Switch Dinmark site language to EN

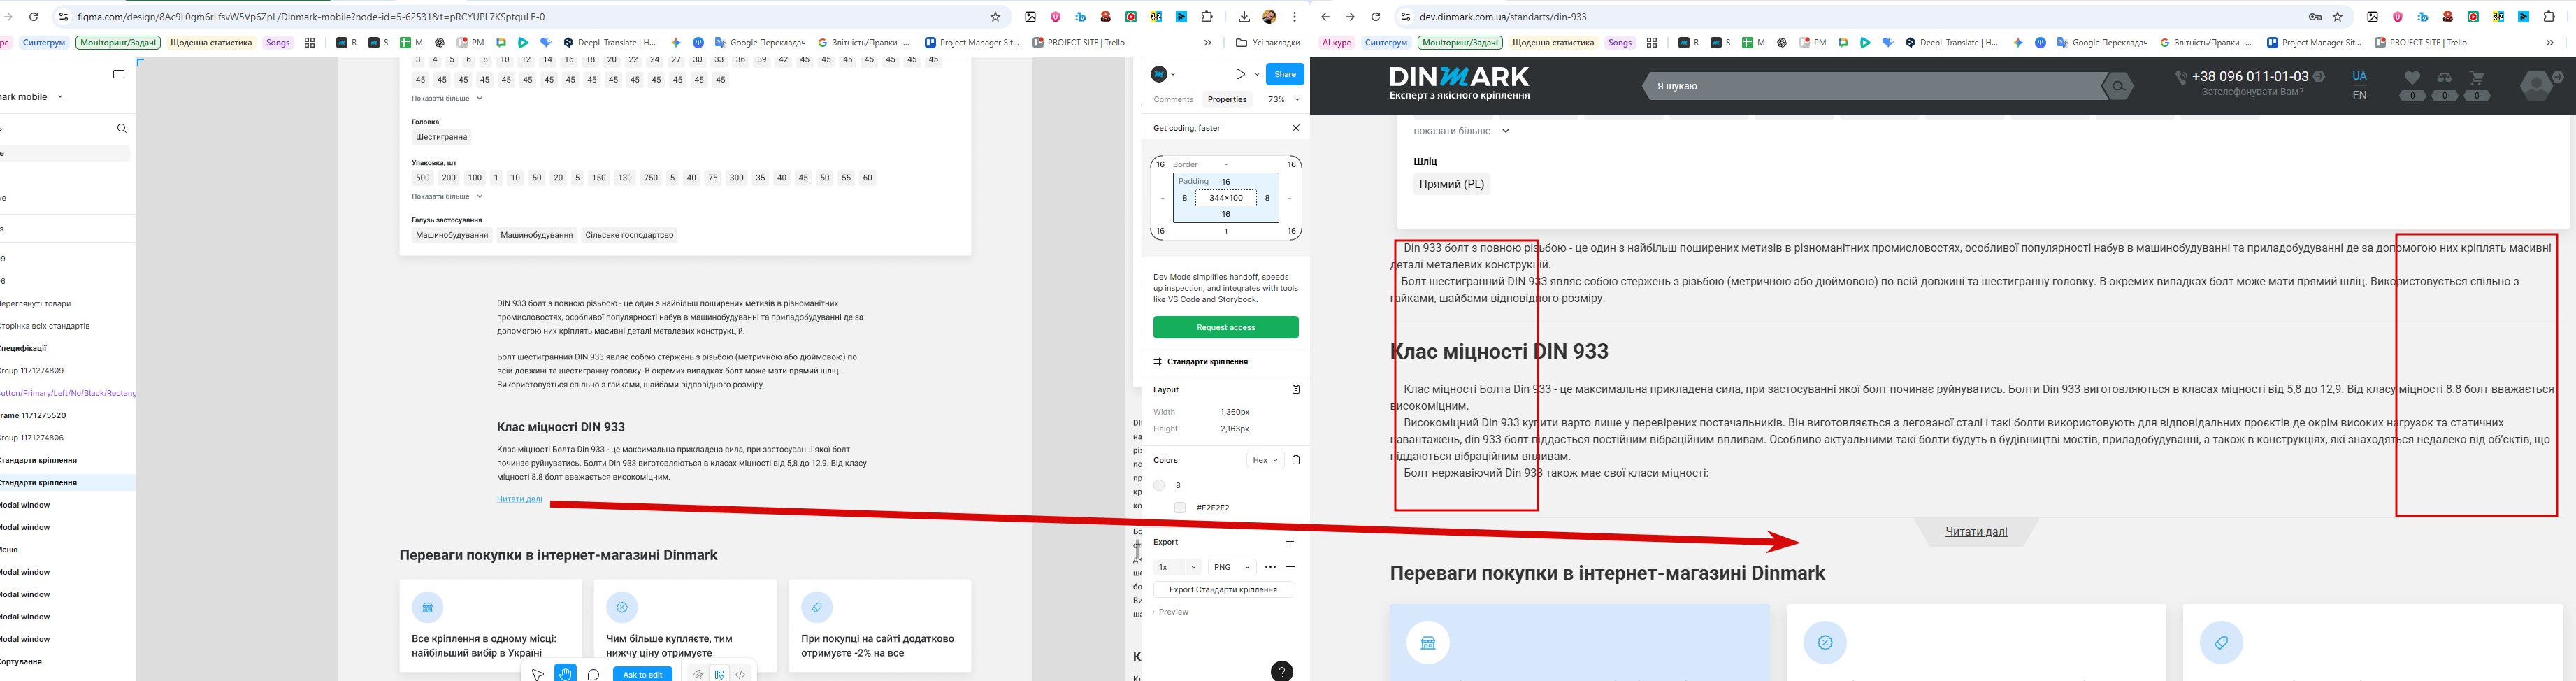(x=2359, y=96)
